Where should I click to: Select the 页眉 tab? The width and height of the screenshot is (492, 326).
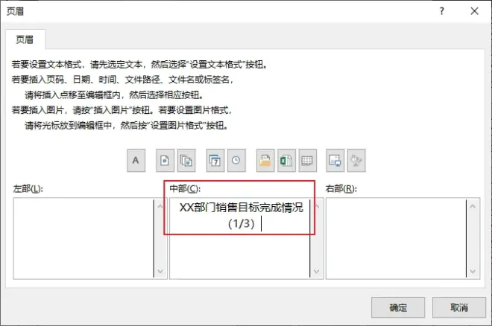point(25,39)
